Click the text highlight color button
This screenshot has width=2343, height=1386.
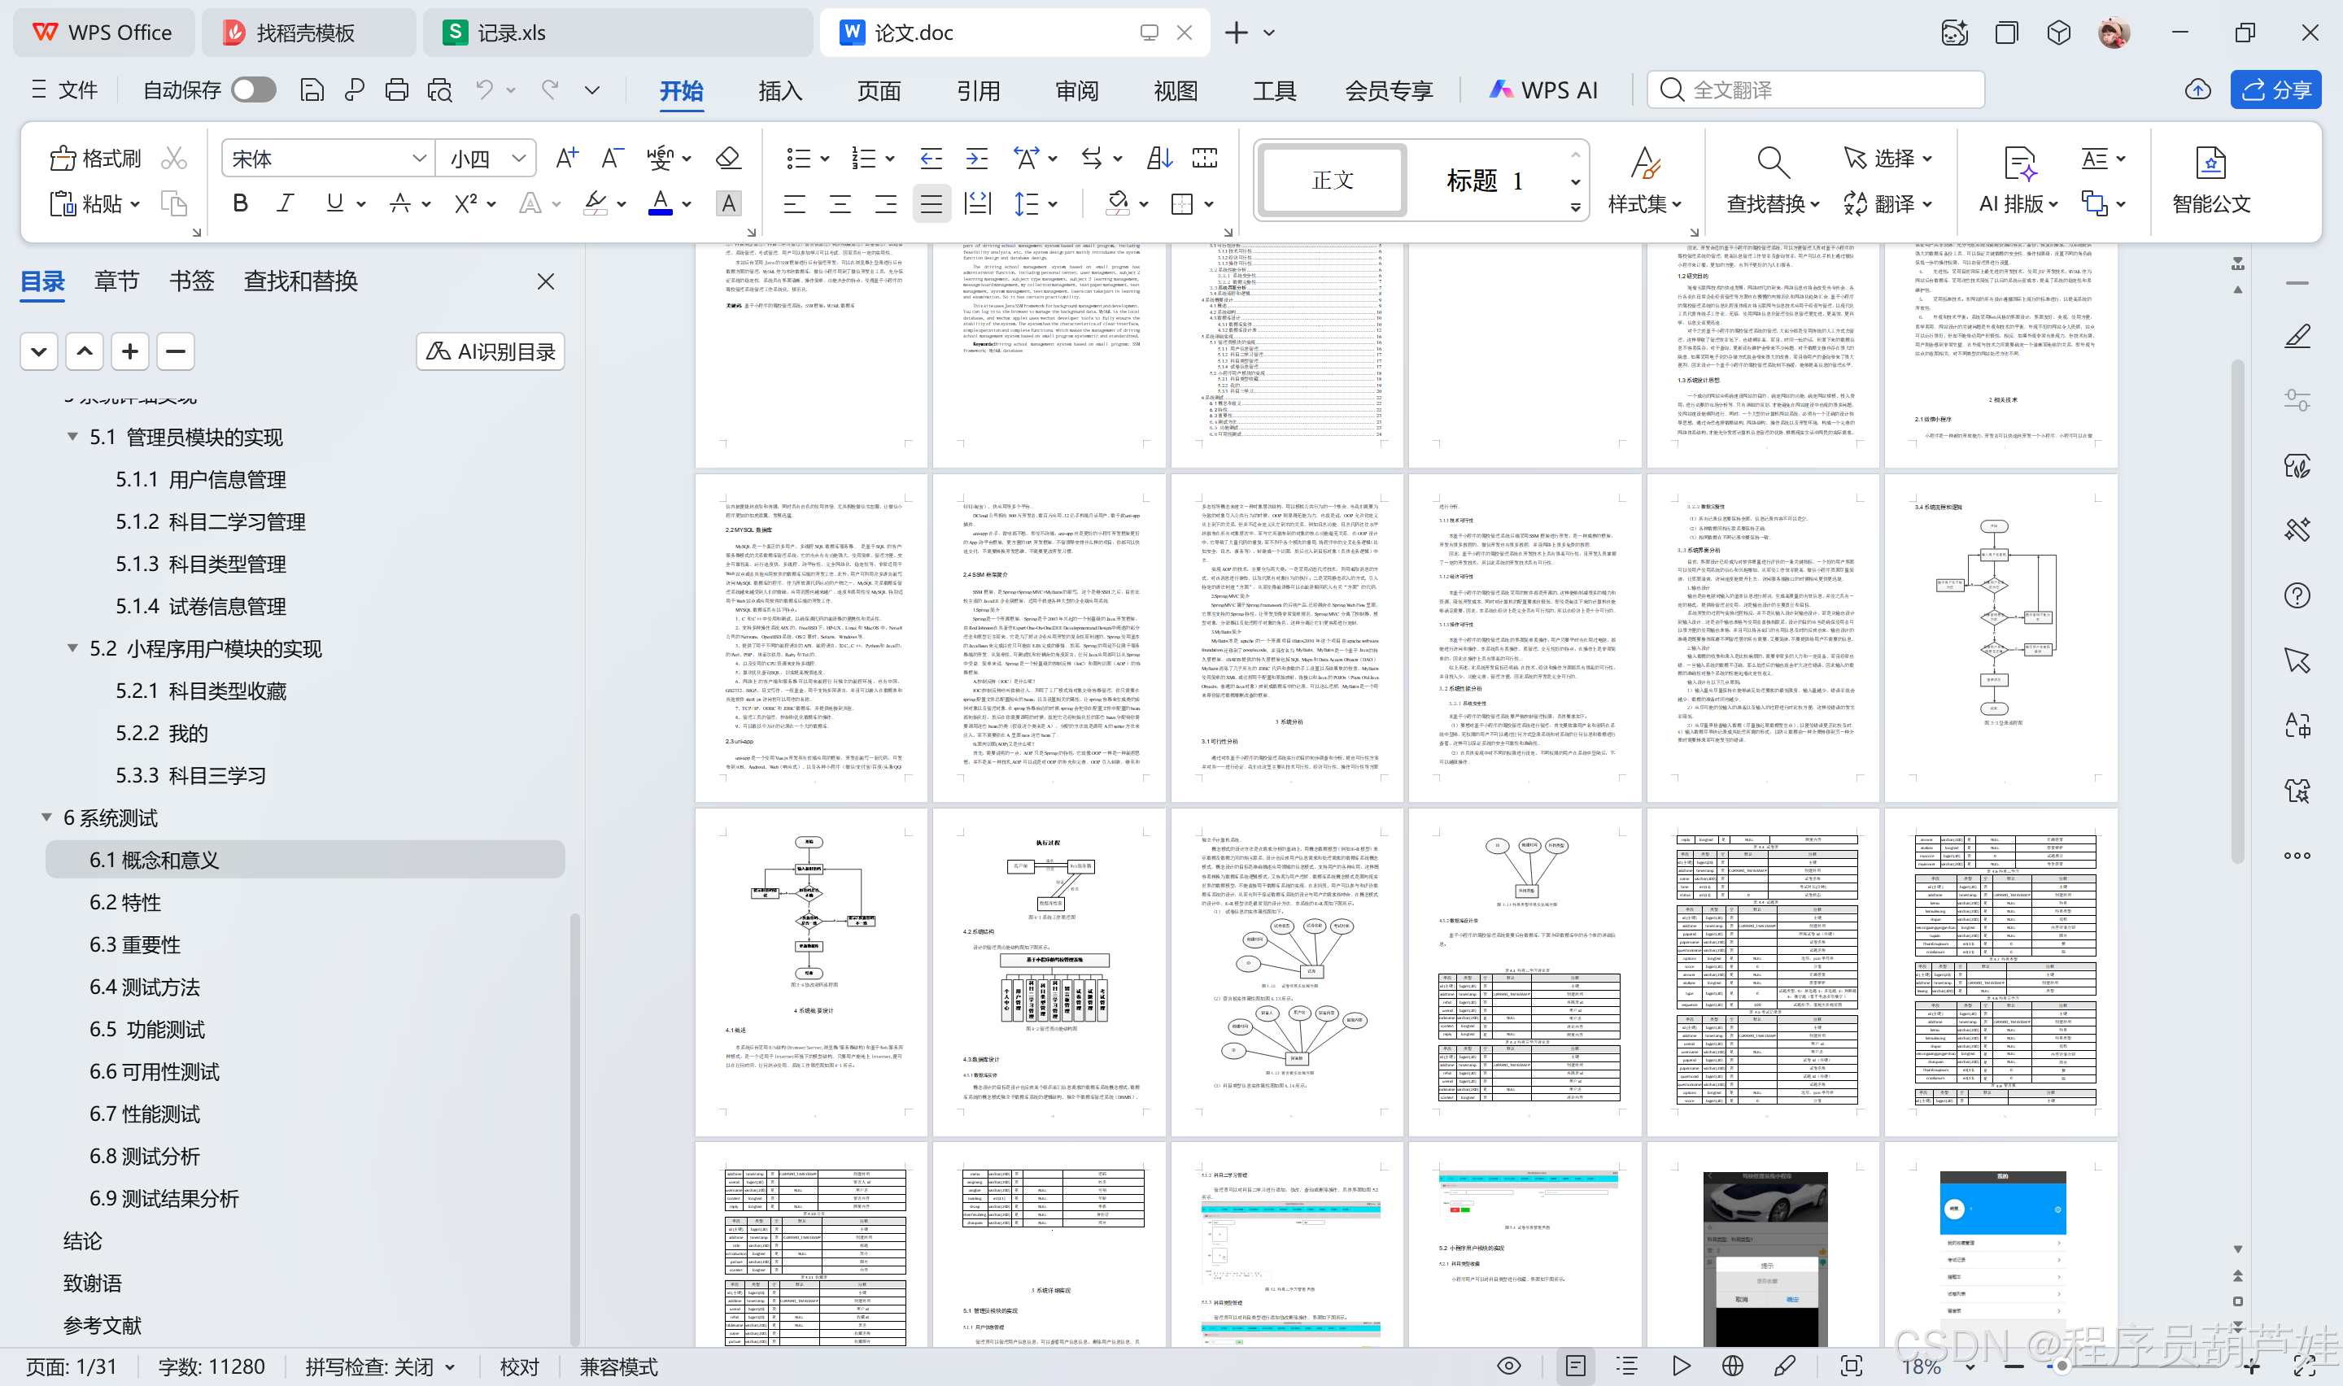coord(595,203)
